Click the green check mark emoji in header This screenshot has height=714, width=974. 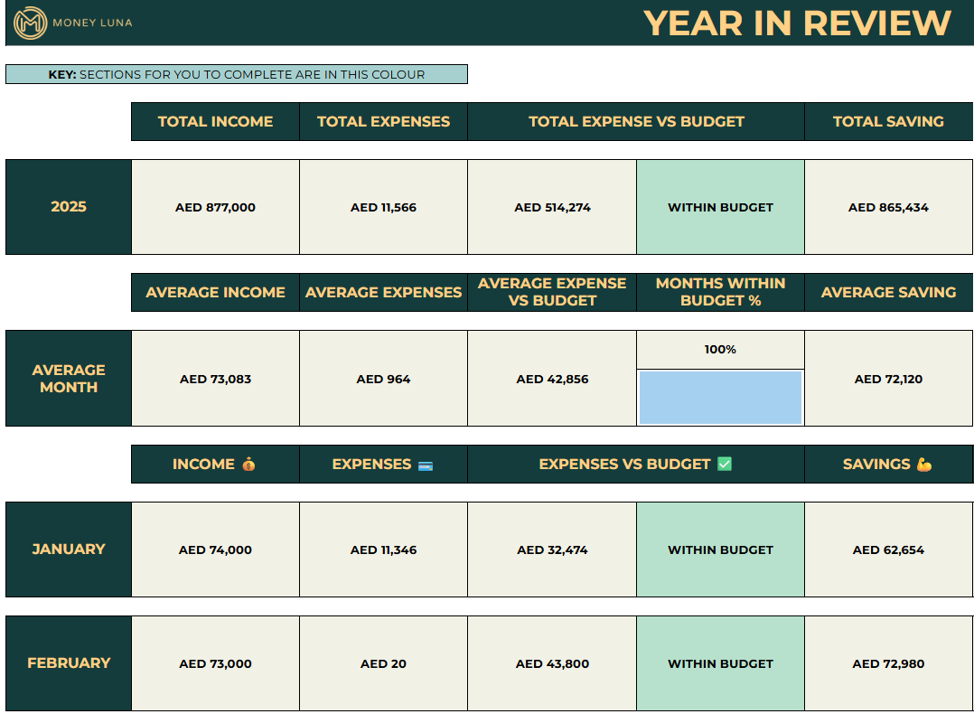724,465
